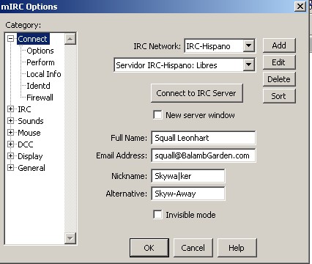Select the DCC tree item

(26, 144)
